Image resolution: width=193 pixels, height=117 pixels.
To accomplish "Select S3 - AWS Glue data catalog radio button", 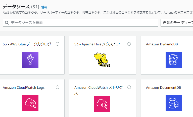I will point(58,44).
